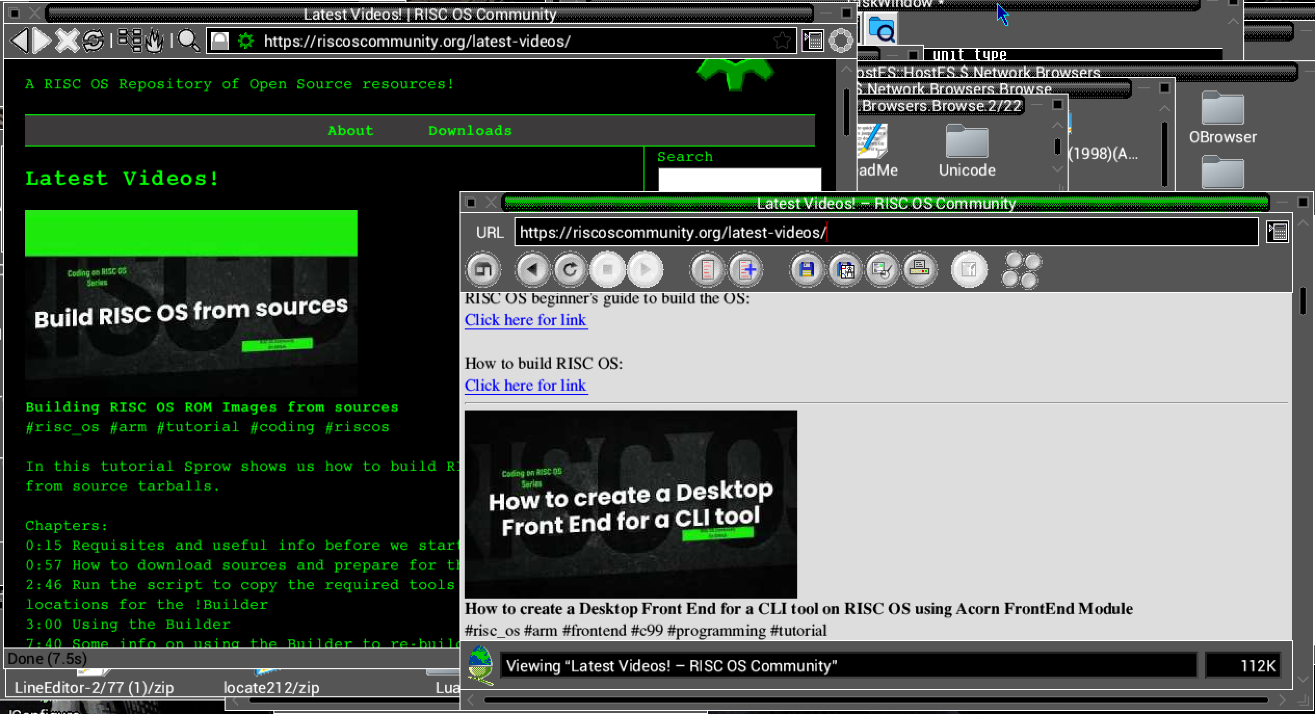This screenshot has height=714, width=1315.
Task: Click the #risc_os #arm #frontend hashtags line
Action: coord(645,631)
